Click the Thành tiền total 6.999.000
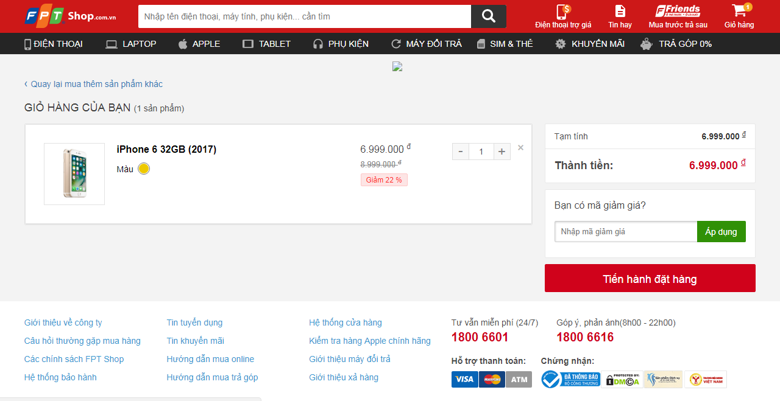 (717, 165)
